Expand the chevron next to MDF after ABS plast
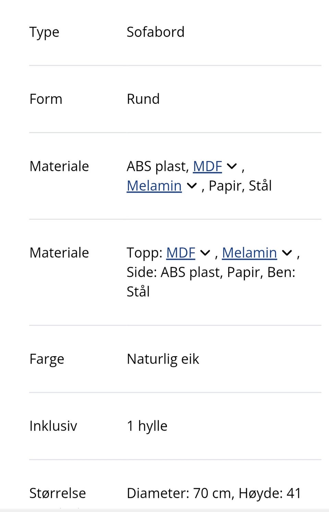 tap(232, 166)
